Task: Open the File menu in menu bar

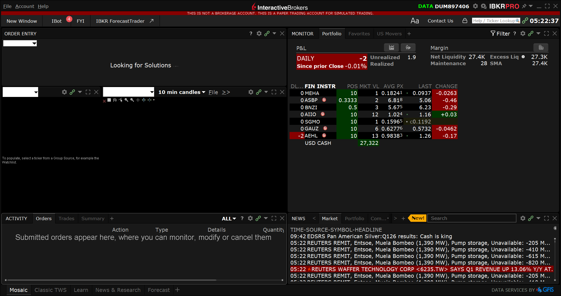Action: point(7,6)
